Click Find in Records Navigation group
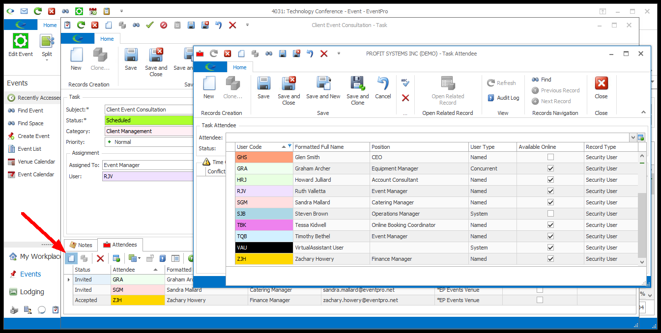Viewport: 661px width, 333px height. pos(541,80)
